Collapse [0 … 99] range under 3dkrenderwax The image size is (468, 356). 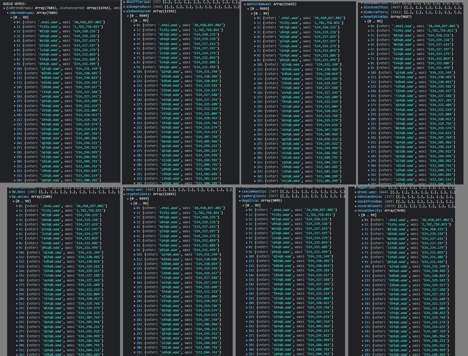point(11,18)
